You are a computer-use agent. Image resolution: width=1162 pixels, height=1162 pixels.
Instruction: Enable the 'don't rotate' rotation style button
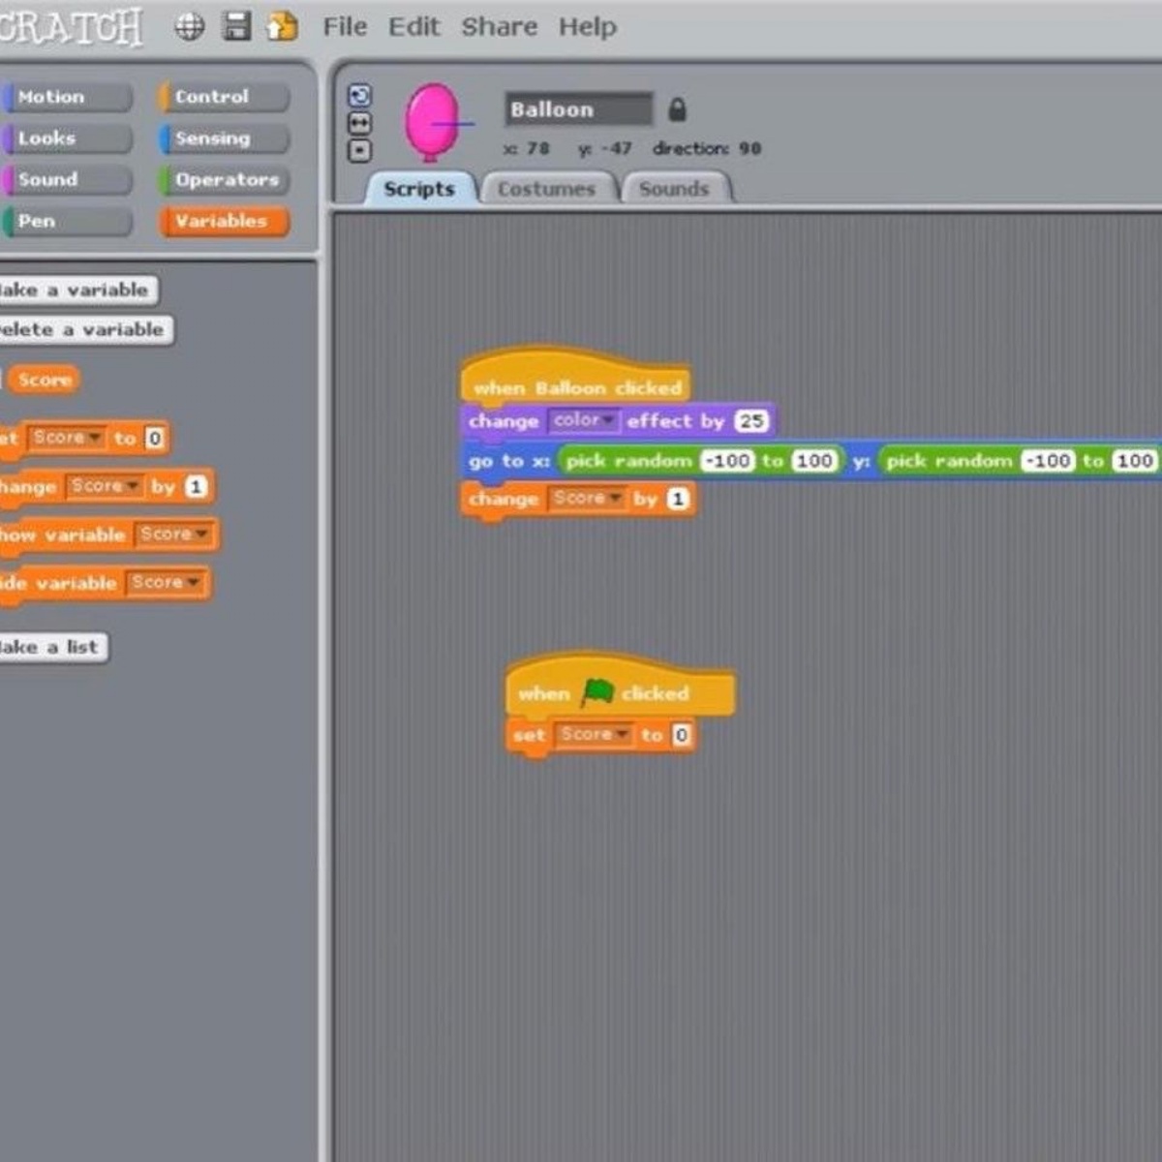pos(359,151)
